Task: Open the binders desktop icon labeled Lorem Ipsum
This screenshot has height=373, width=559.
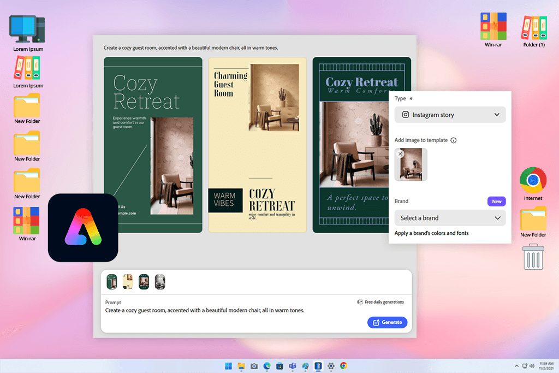Action: (x=27, y=73)
